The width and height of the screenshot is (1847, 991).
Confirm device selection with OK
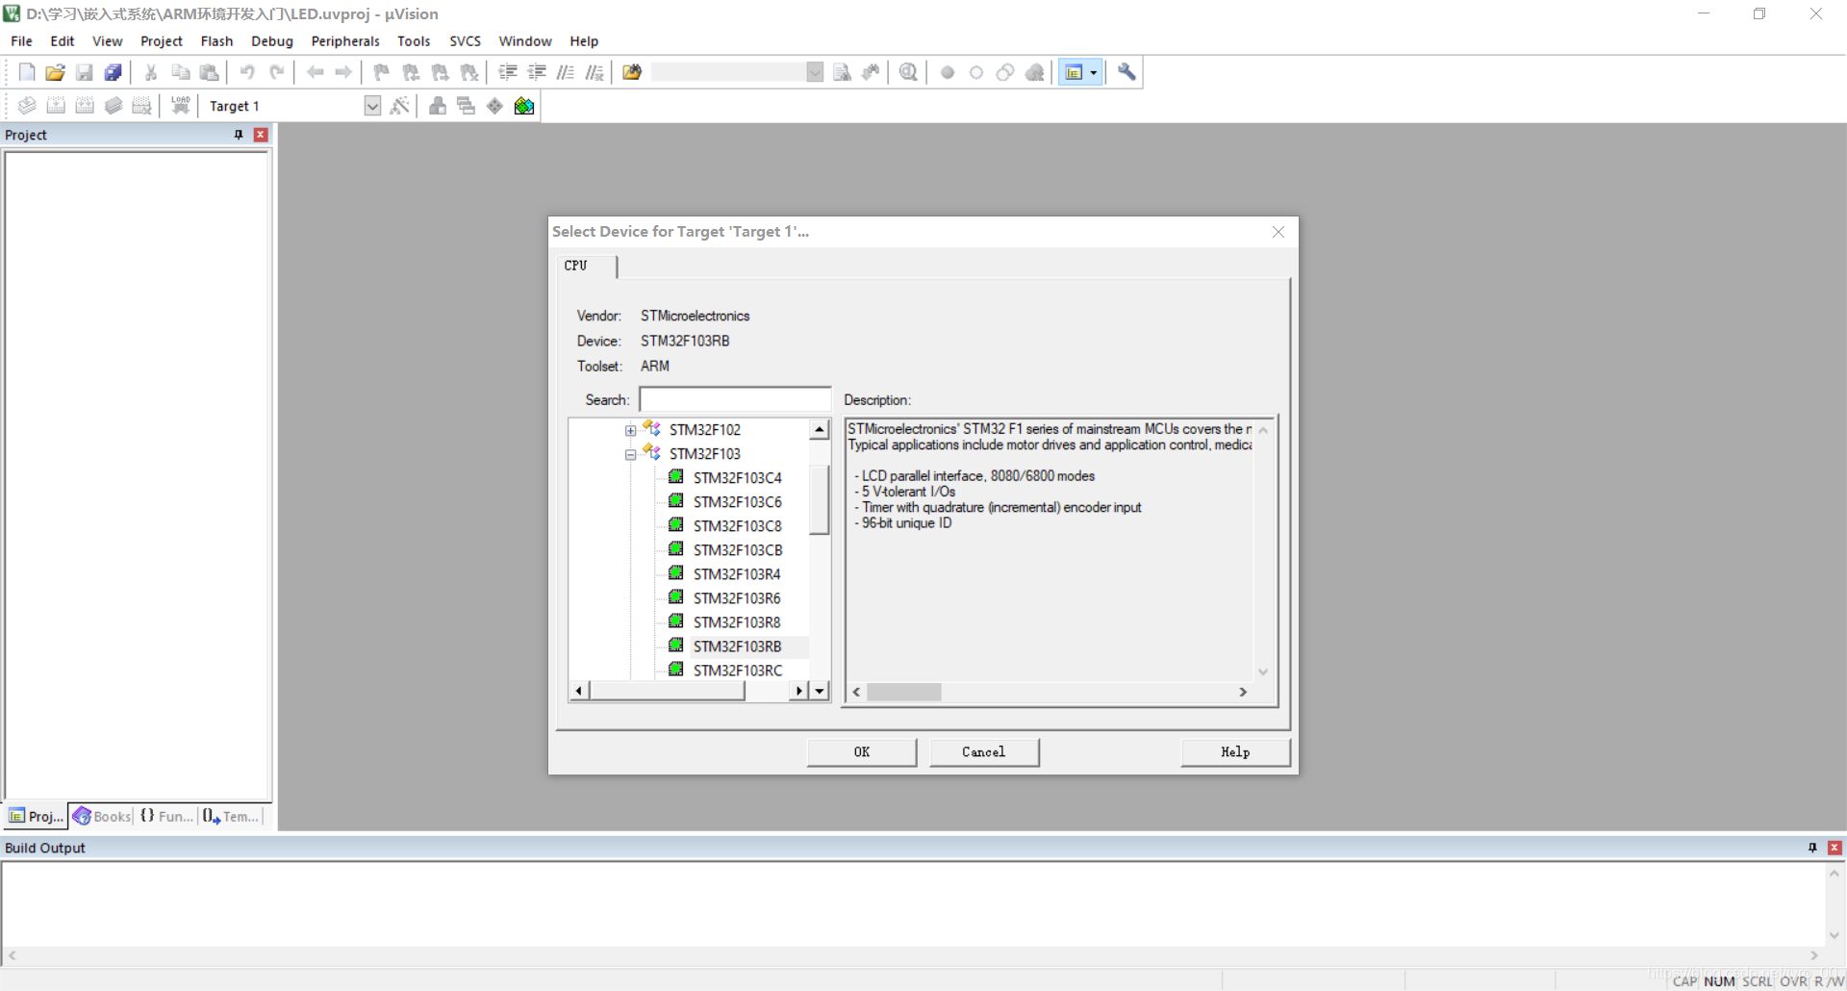[862, 752]
